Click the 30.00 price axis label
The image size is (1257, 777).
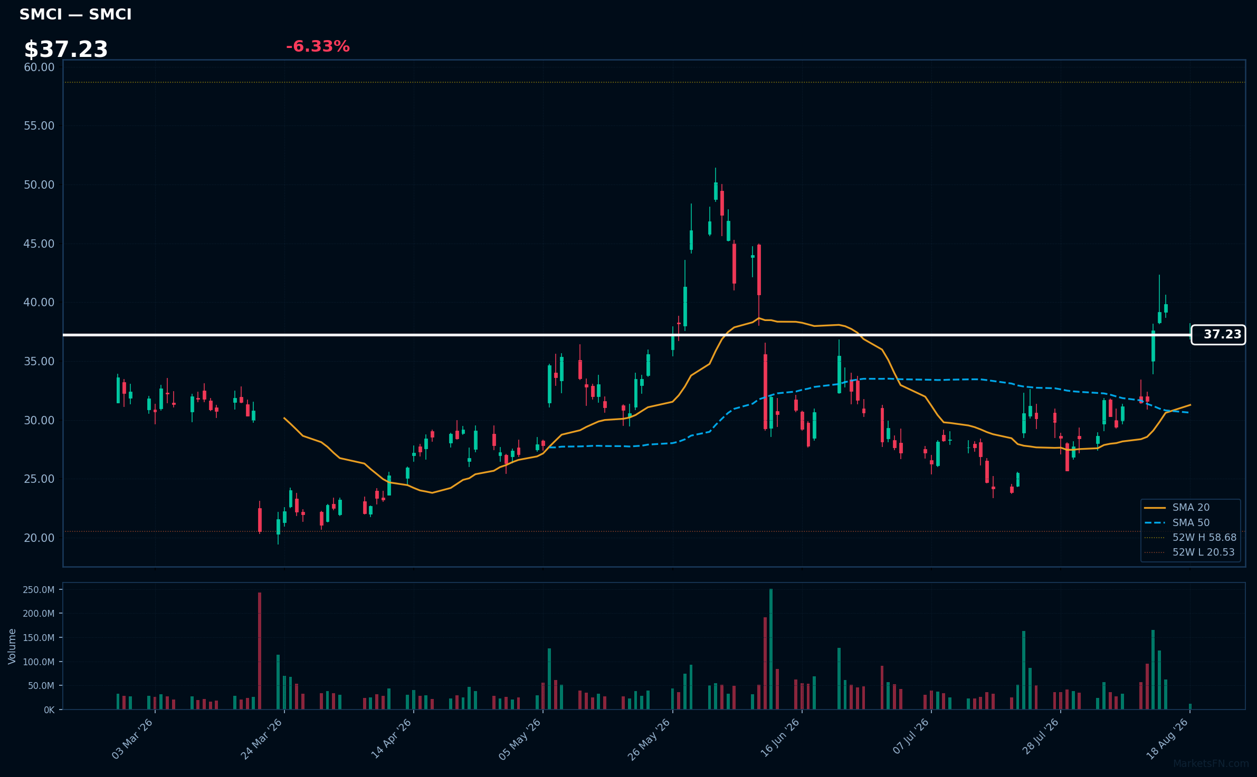[x=39, y=421]
